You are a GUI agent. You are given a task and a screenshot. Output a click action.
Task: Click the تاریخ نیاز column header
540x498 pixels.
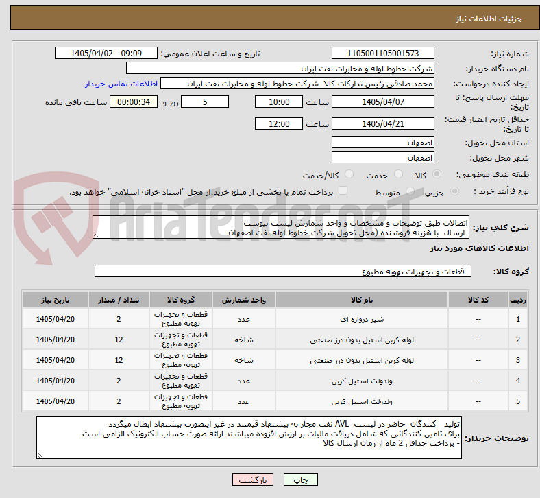pos(56,300)
